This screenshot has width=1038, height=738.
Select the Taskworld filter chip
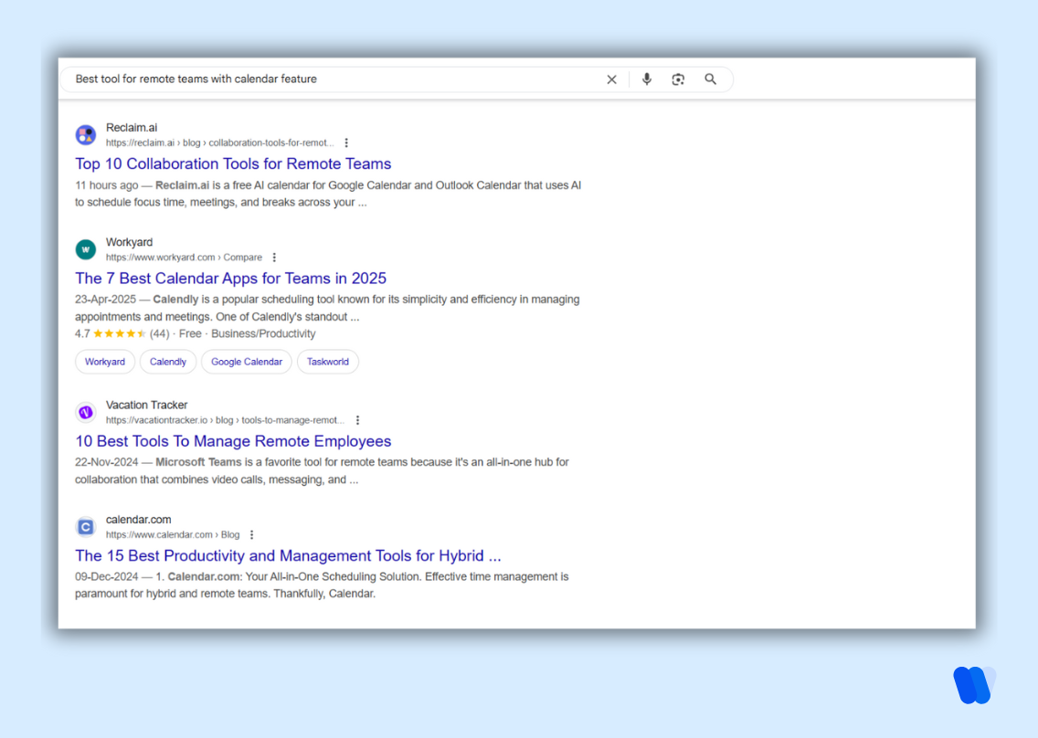(327, 362)
